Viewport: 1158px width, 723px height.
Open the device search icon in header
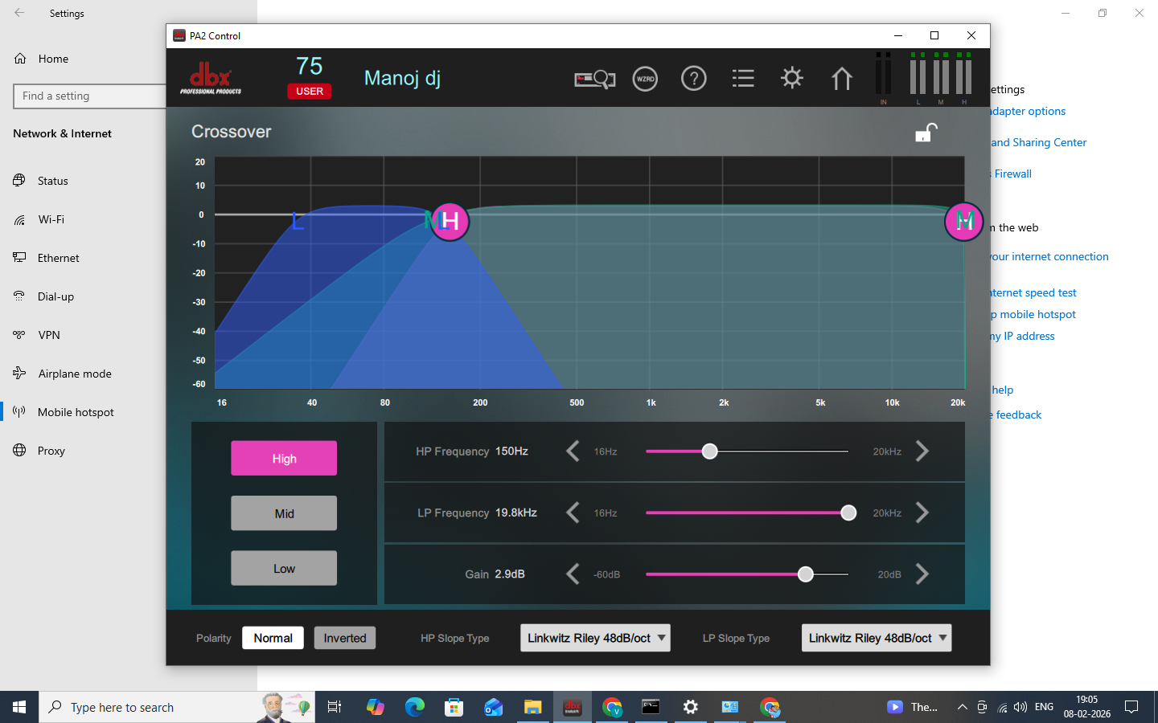[x=595, y=79]
